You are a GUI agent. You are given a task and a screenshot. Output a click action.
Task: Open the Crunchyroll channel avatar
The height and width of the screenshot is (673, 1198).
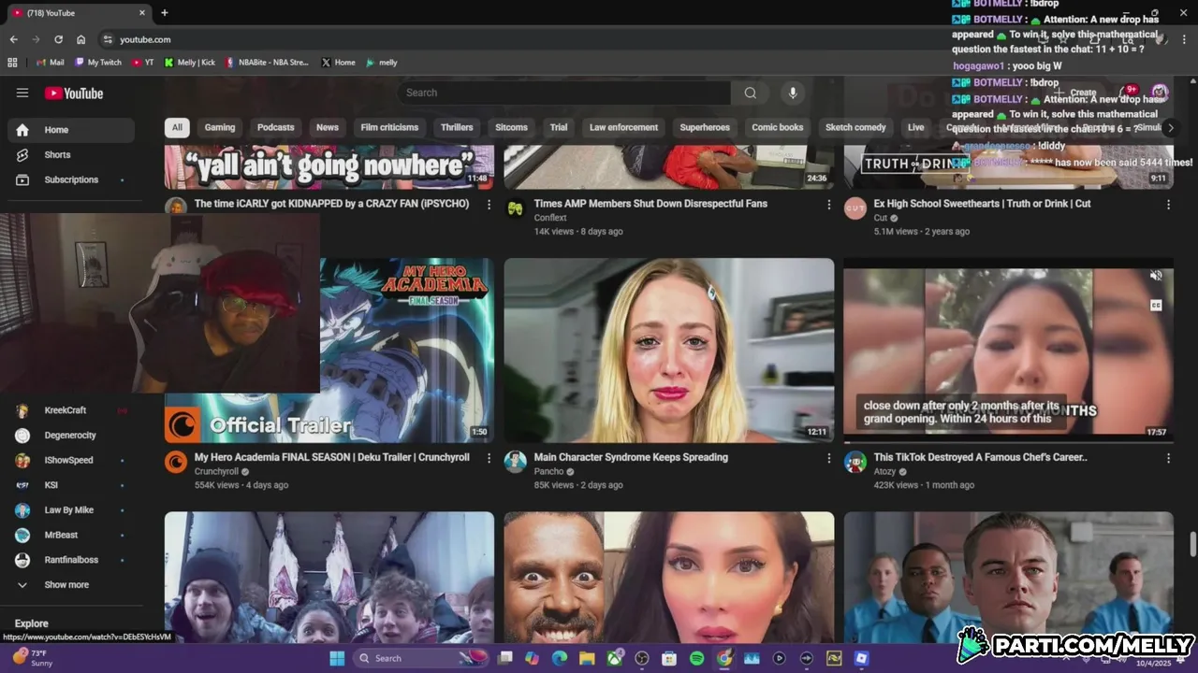(176, 462)
